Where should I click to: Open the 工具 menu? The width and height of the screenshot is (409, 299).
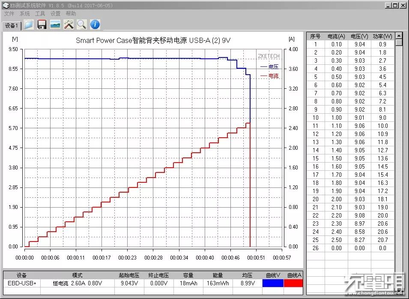click(x=40, y=14)
